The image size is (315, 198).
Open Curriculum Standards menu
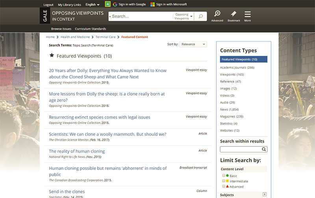[x=91, y=29]
